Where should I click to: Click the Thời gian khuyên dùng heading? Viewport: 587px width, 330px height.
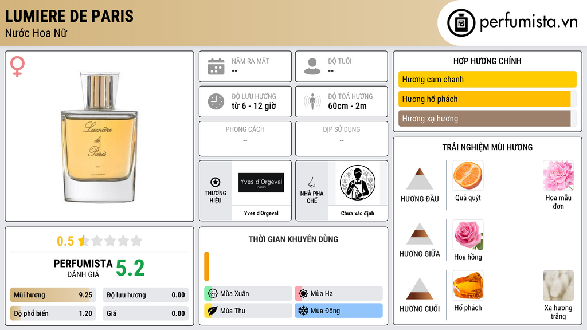point(293,239)
